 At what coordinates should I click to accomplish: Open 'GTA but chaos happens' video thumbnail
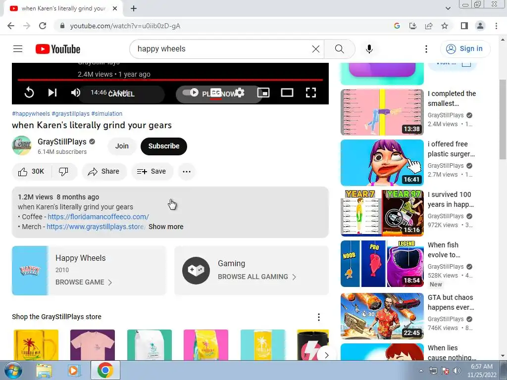click(x=382, y=316)
